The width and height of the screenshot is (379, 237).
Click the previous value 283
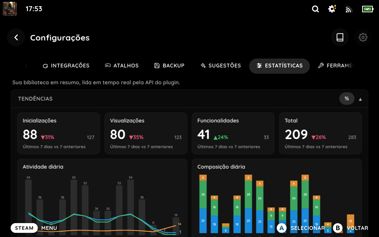point(352,137)
